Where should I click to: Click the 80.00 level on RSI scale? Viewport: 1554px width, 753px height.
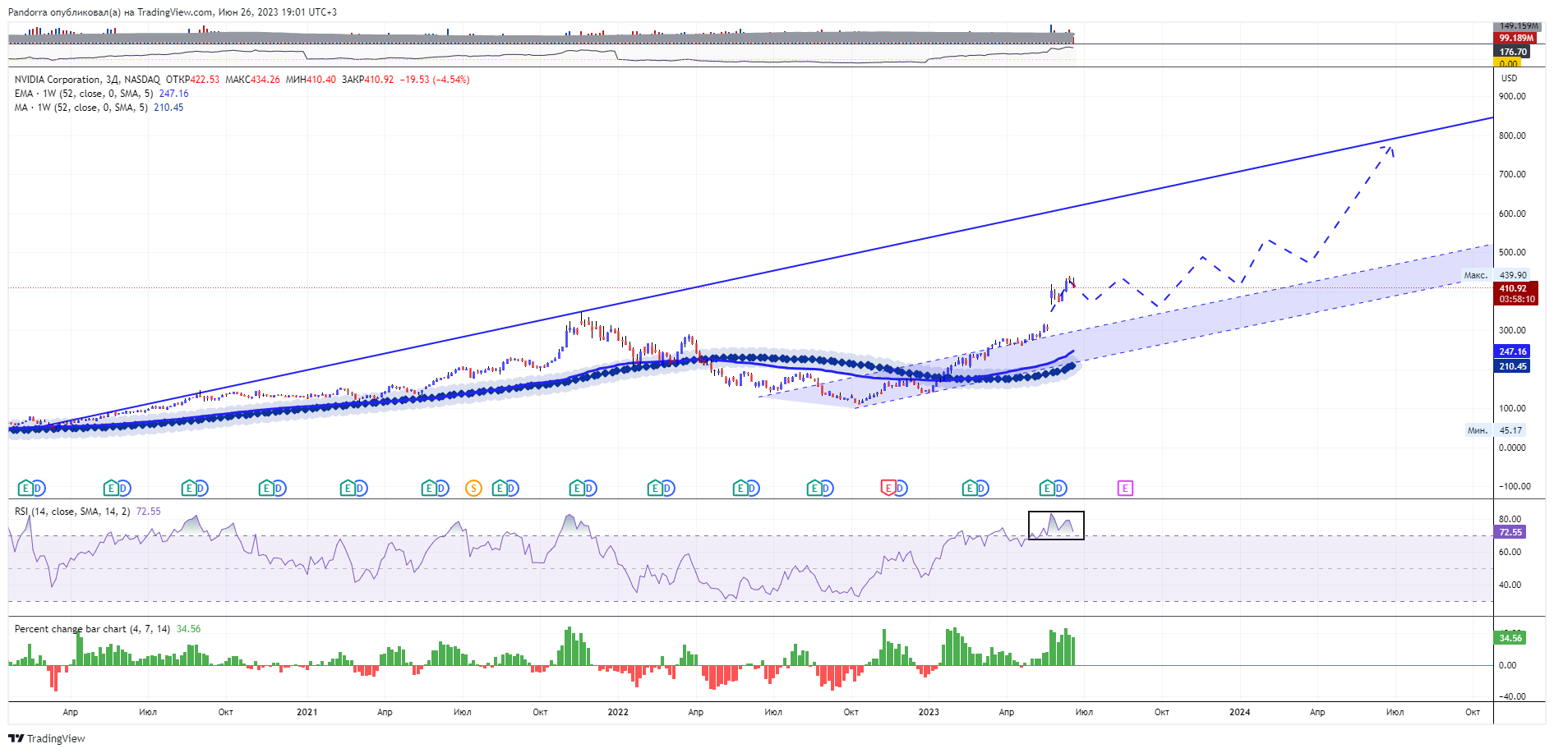pyautogui.click(x=1510, y=519)
